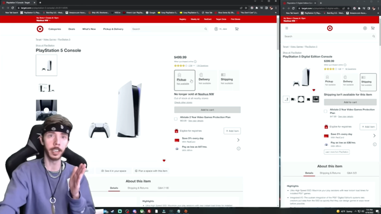This screenshot has height=214, width=381.
Task: Open the account icon next to Hi, Jake
Action: pos(216,29)
